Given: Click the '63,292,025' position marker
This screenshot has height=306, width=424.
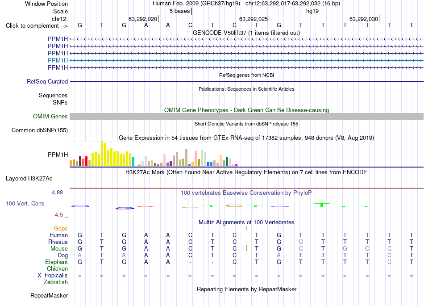Looking at the screenshot, I should [254, 19].
